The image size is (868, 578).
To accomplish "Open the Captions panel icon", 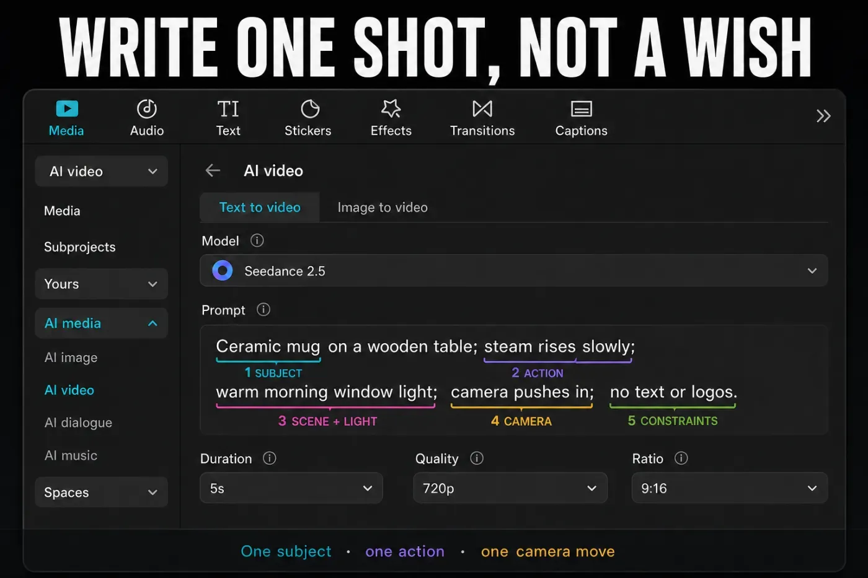I will 582,109.
